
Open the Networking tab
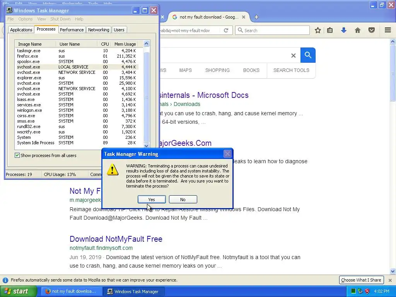coord(99,29)
